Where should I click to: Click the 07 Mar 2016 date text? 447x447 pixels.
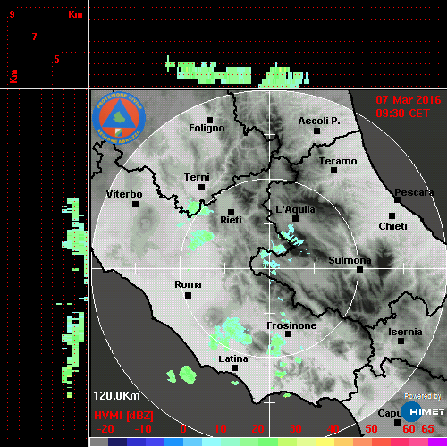coord(409,100)
